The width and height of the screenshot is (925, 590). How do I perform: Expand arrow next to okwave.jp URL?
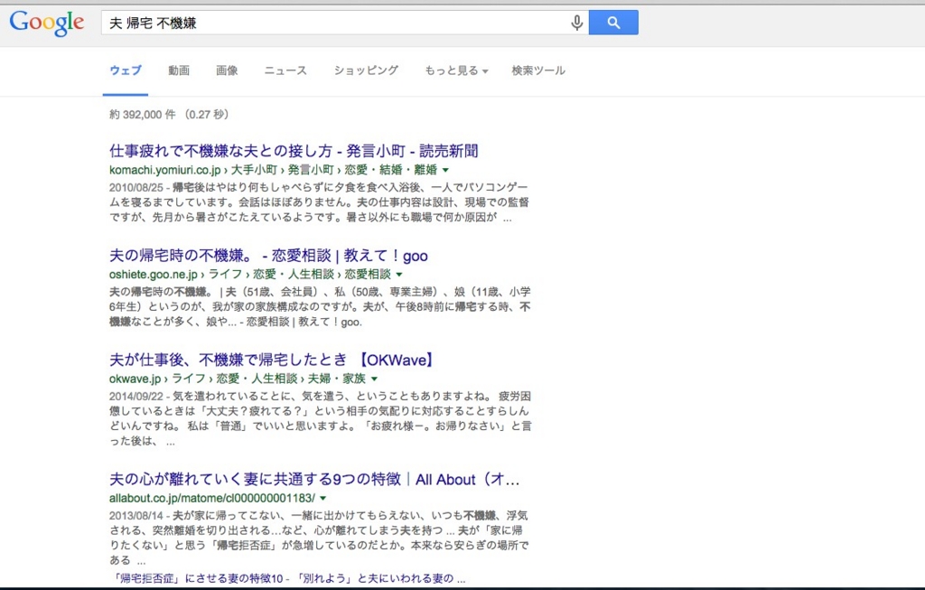374,379
